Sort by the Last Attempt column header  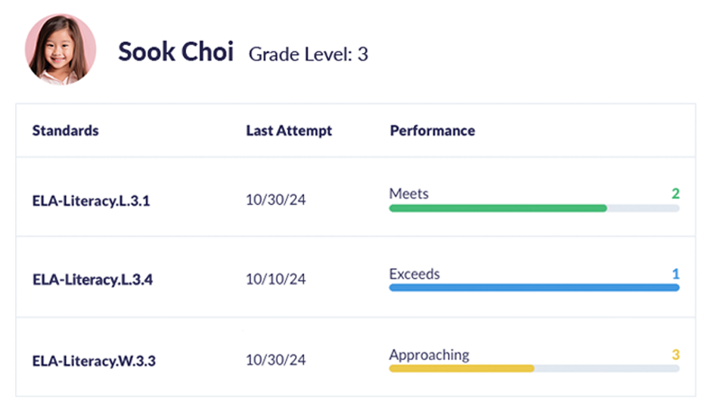pyautogui.click(x=289, y=131)
